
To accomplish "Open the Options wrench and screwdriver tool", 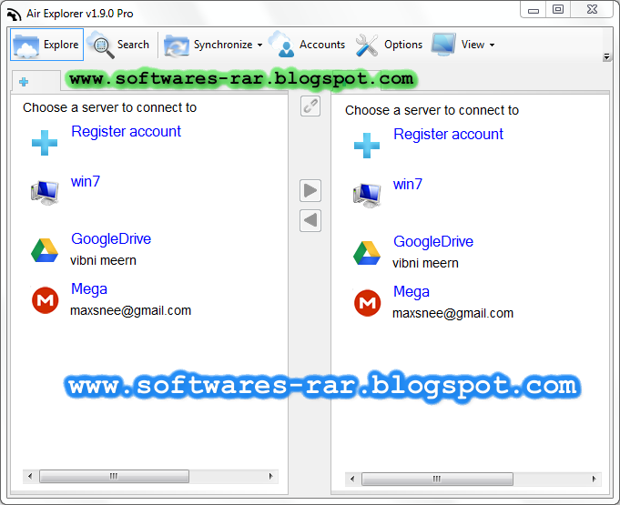I will click(389, 45).
